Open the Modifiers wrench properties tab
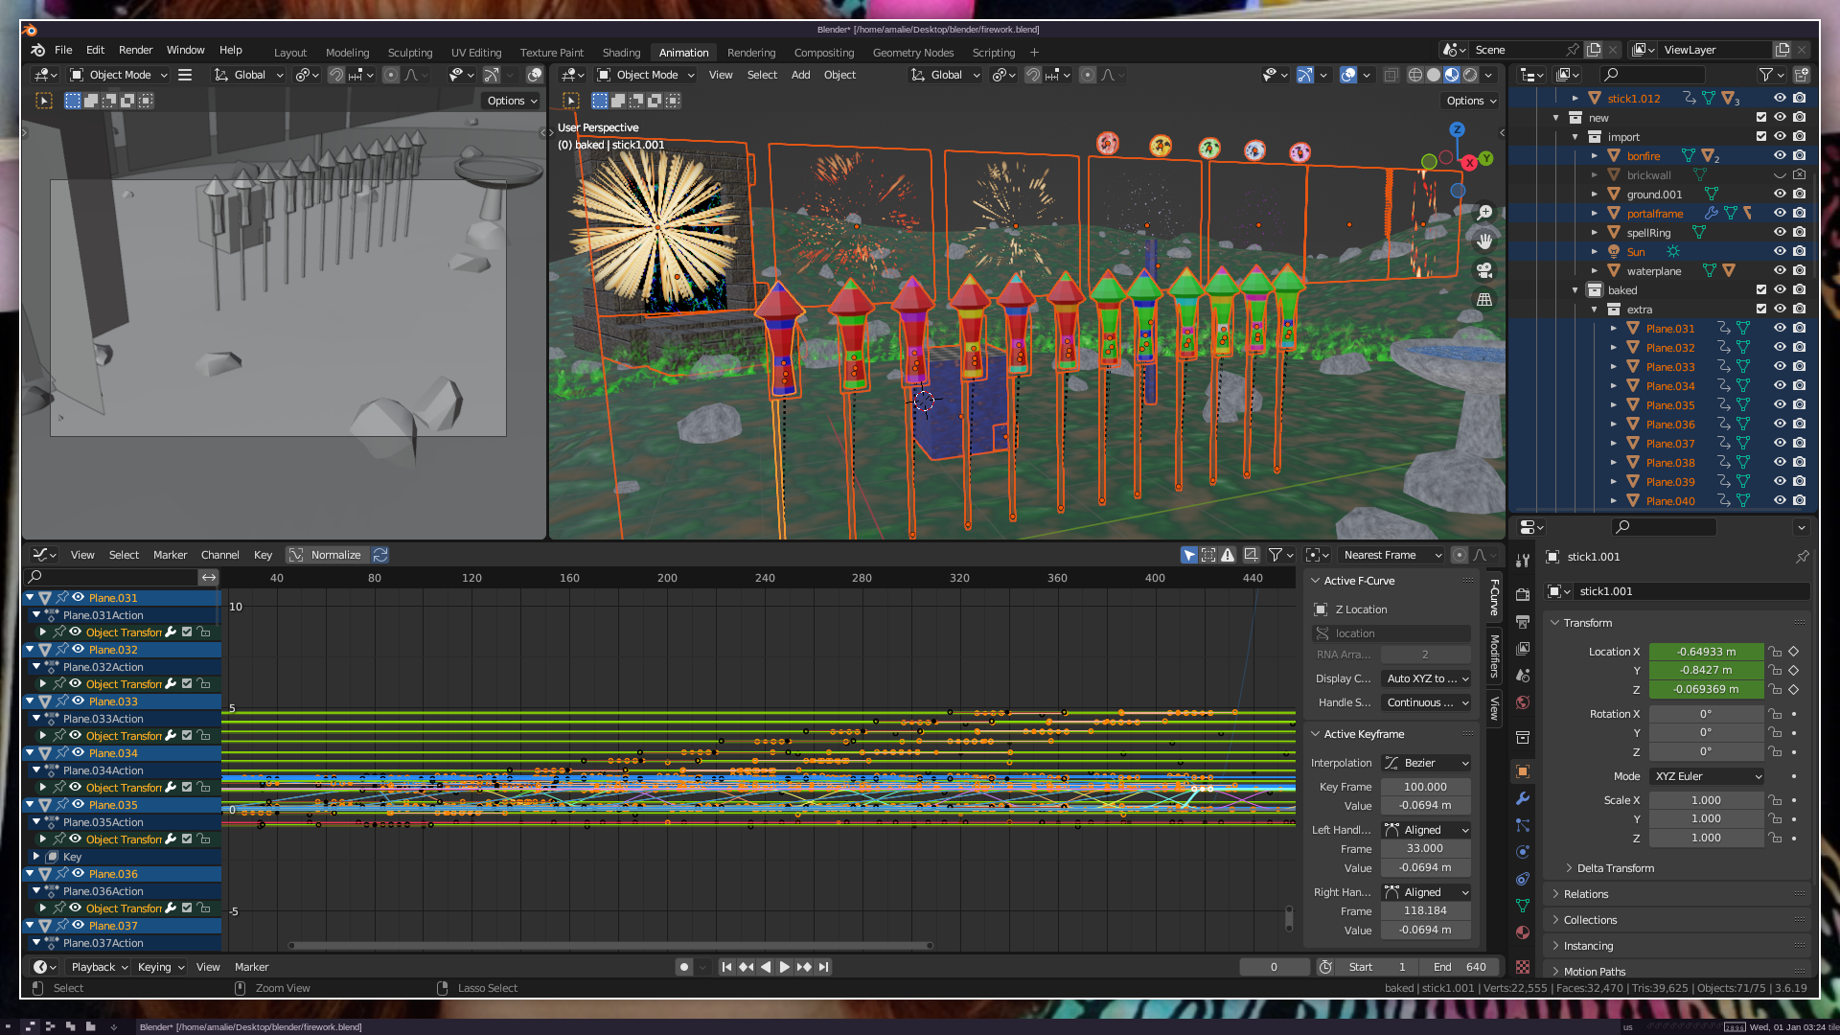This screenshot has width=1840, height=1035. 1523,798
